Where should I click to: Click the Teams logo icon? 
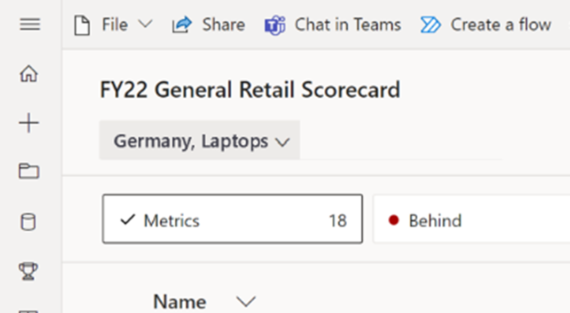tap(275, 25)
